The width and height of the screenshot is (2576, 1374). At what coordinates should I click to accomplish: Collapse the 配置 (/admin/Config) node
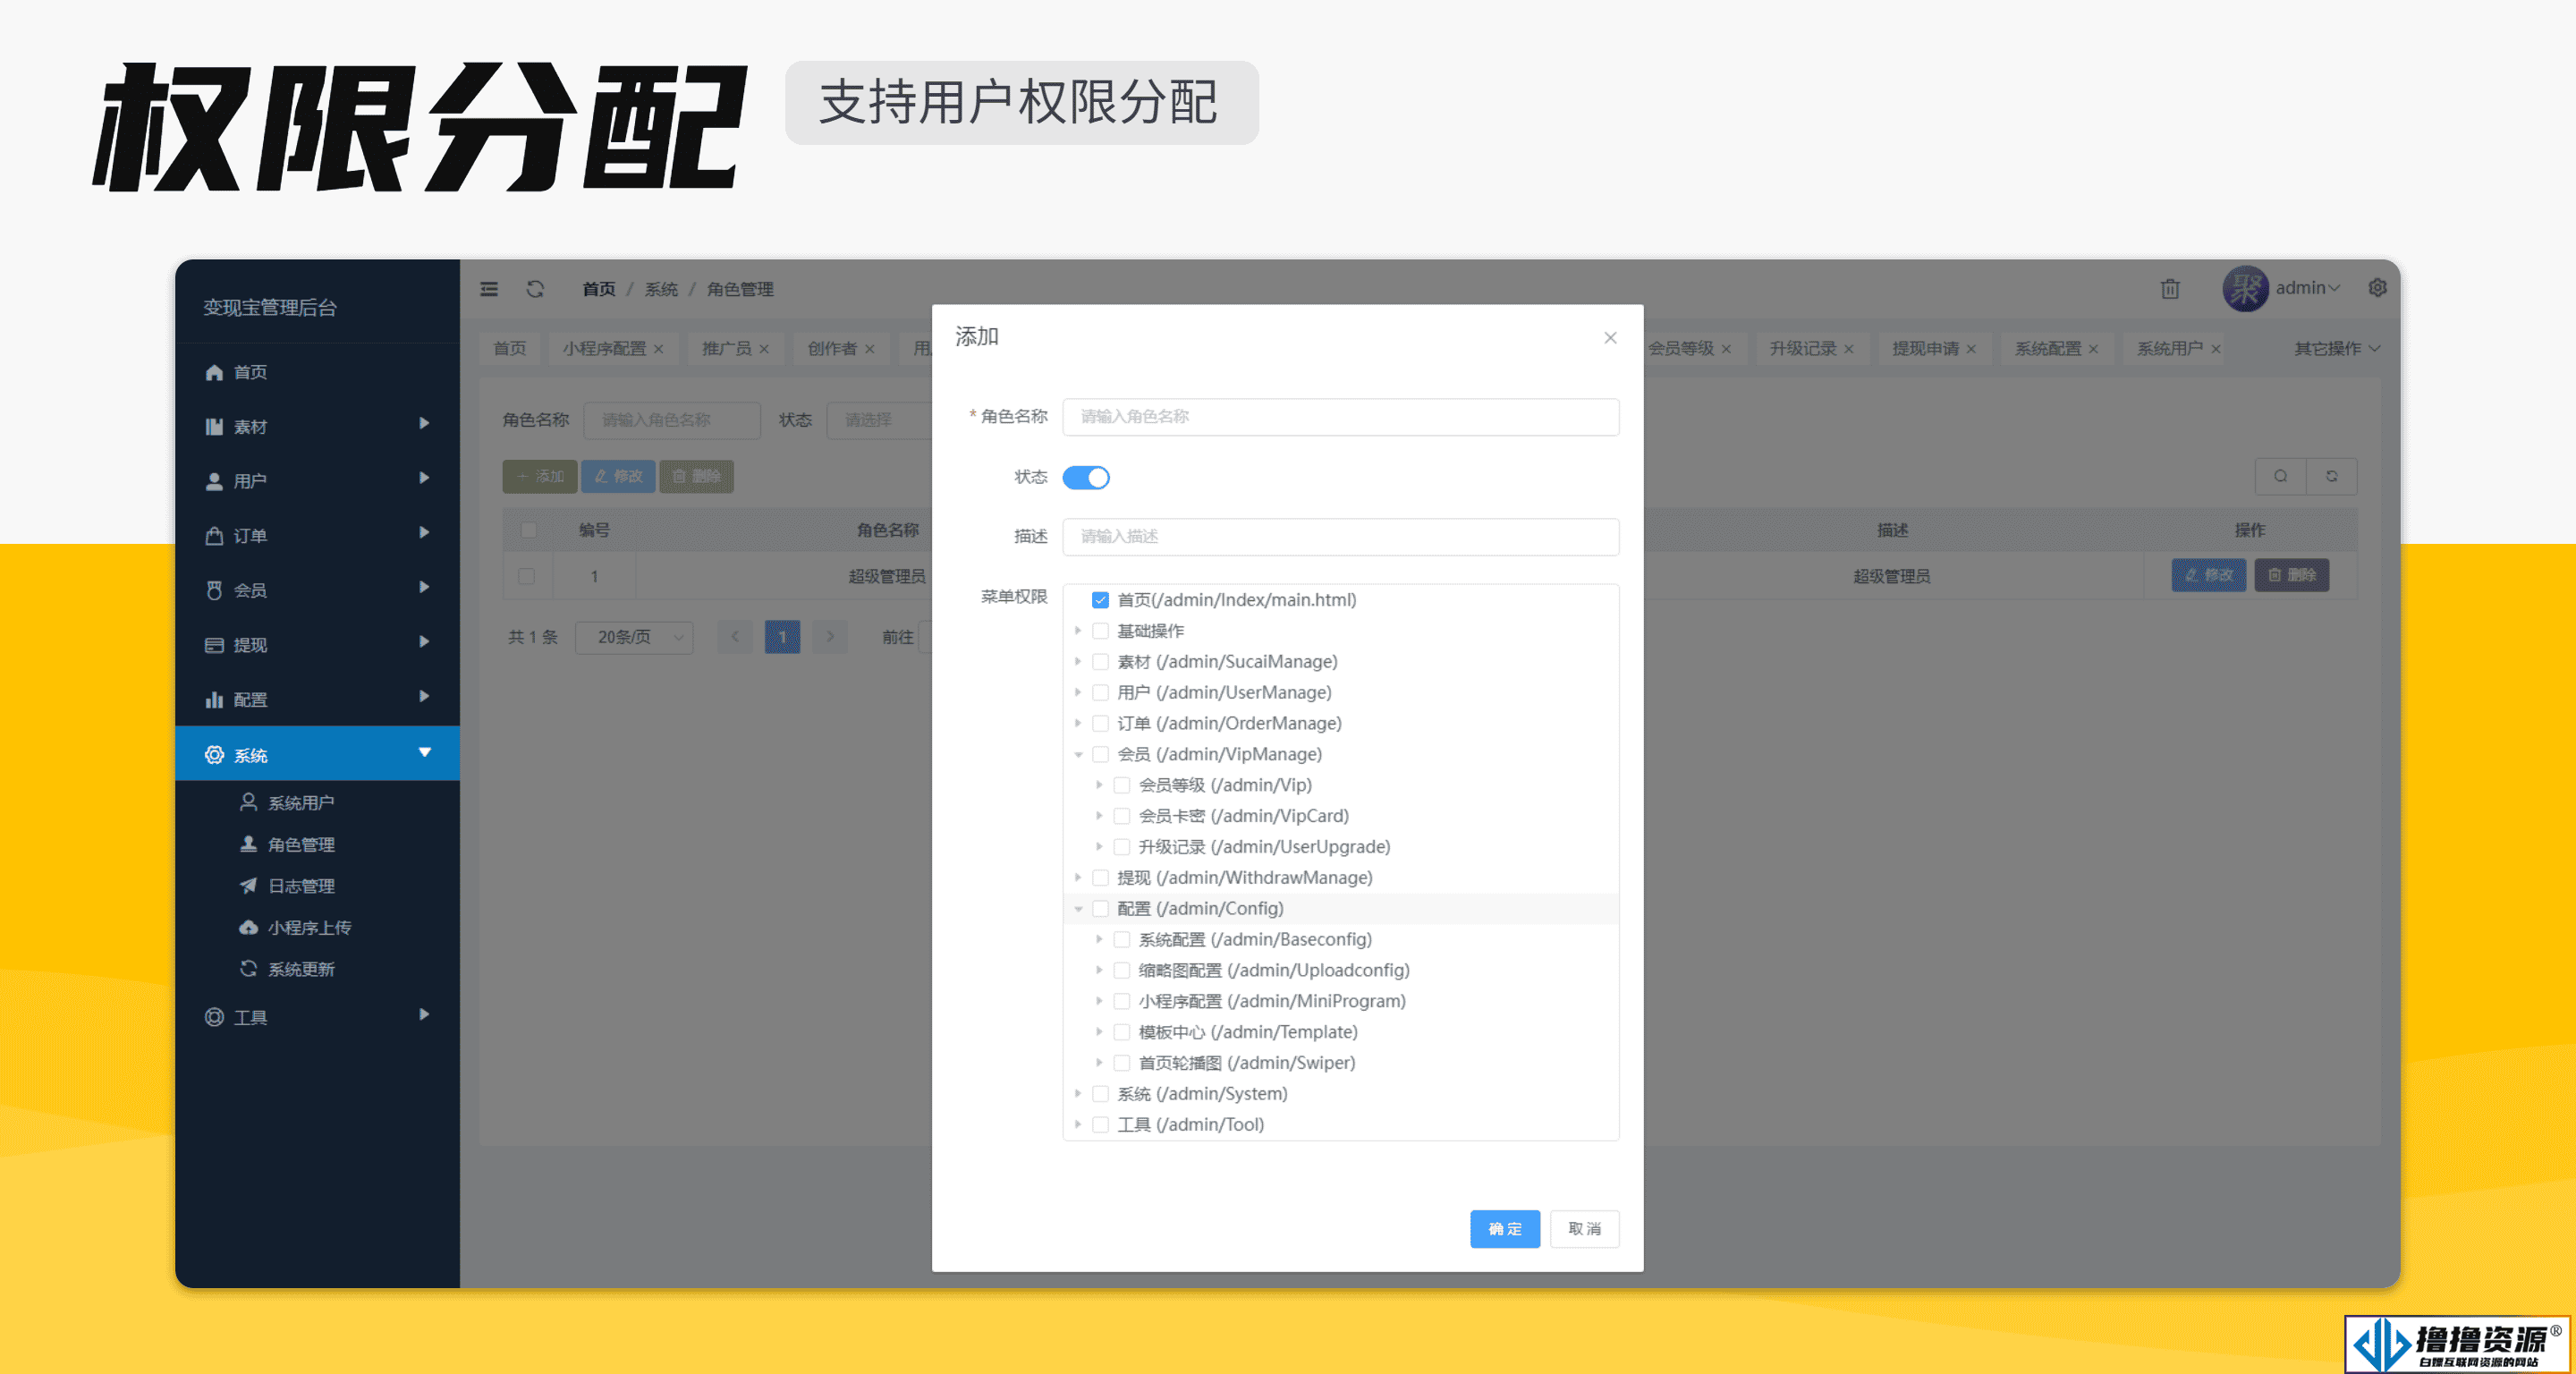point(1078,908)
